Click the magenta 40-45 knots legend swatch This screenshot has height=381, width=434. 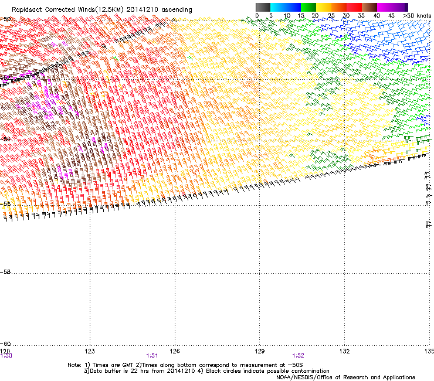[385, 7]
